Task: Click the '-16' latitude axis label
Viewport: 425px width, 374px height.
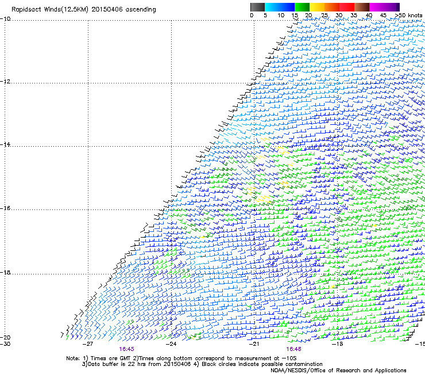Action: (5, 208)
